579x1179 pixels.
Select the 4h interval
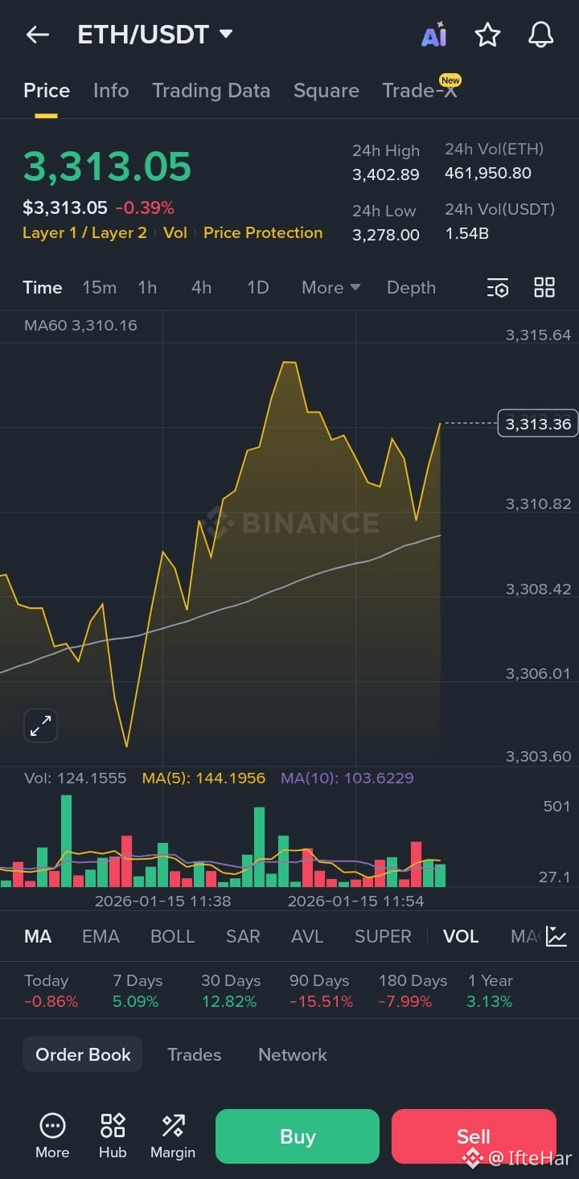[x=201, y=287]
